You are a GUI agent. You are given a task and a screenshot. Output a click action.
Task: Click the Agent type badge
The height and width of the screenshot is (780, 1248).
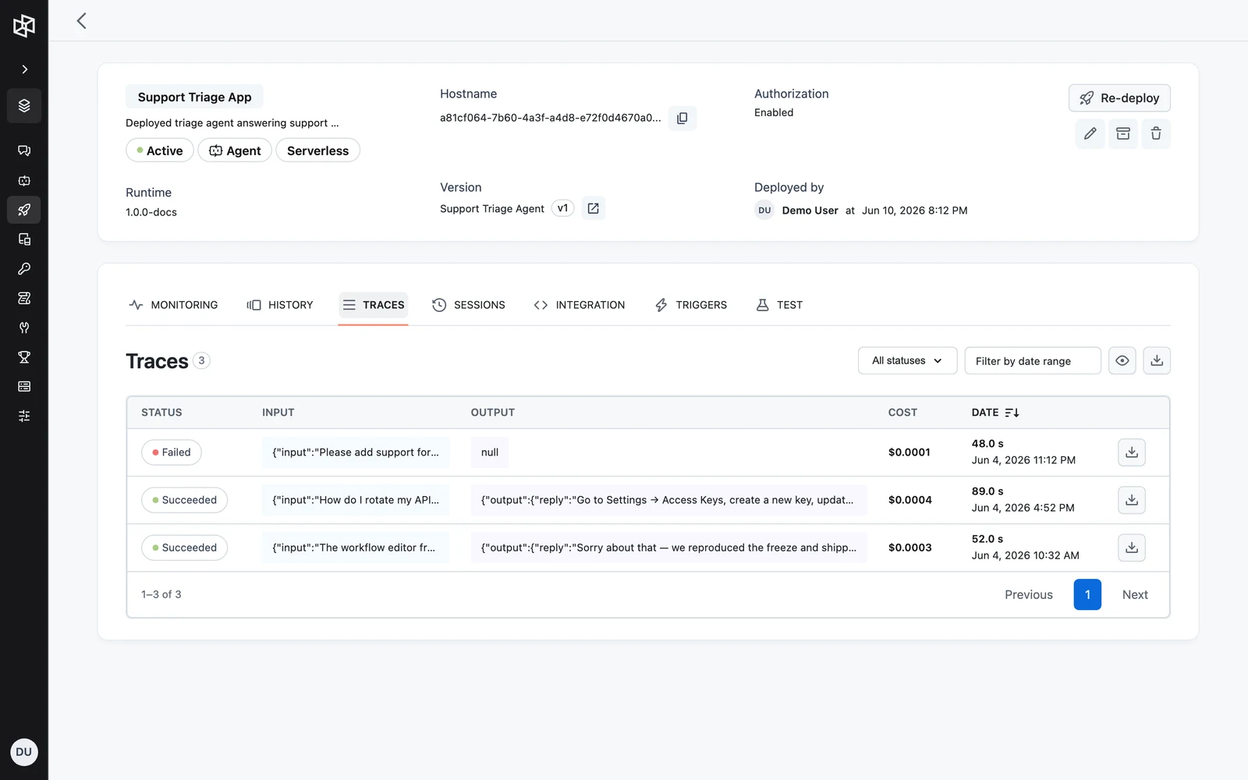click(x=235, y=151)
